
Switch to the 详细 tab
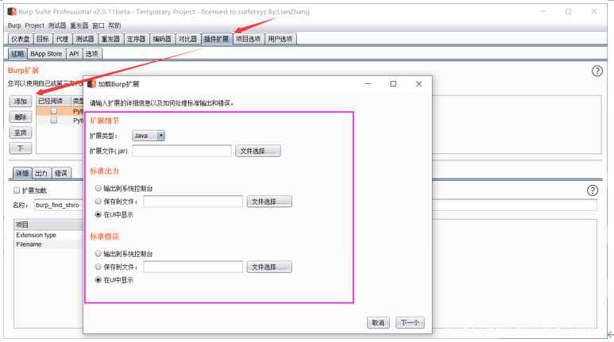(22, 173)
